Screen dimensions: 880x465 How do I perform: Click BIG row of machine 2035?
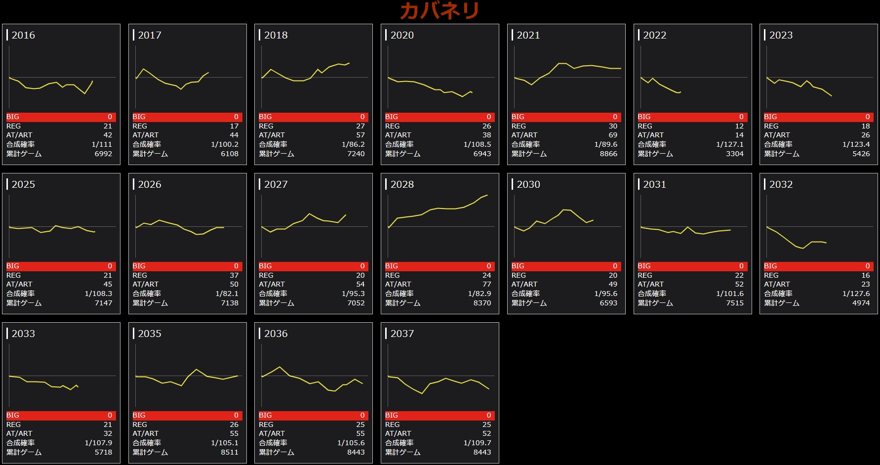click(188, 416)
